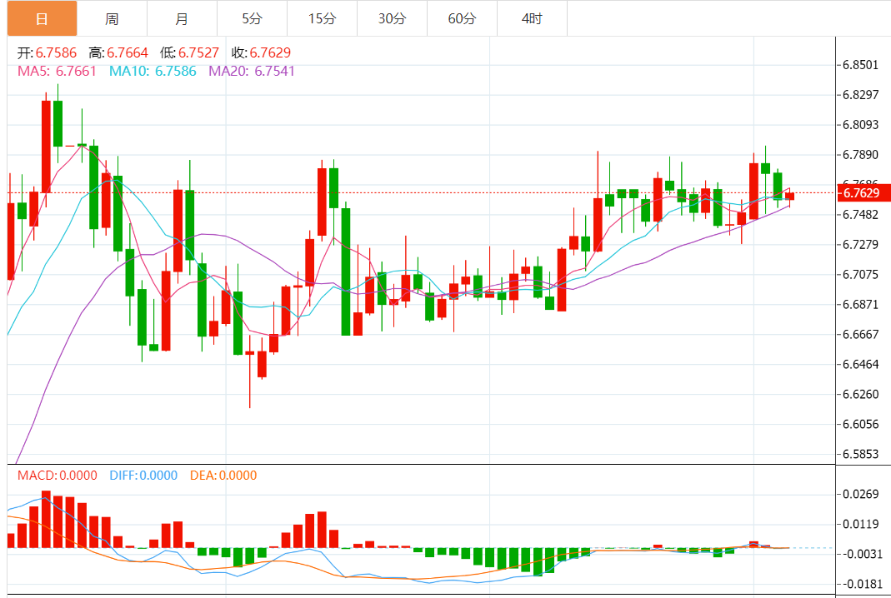
Task: Select the 日 daily chart tab
Action: coord(42,19)
